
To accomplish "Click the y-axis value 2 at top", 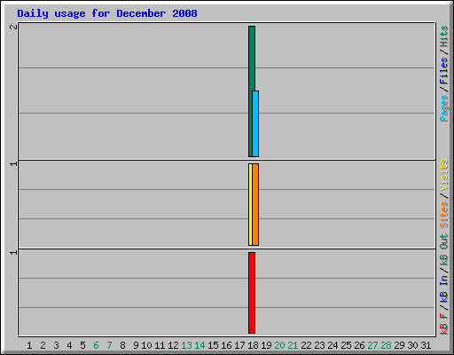I will click(13, 27).
